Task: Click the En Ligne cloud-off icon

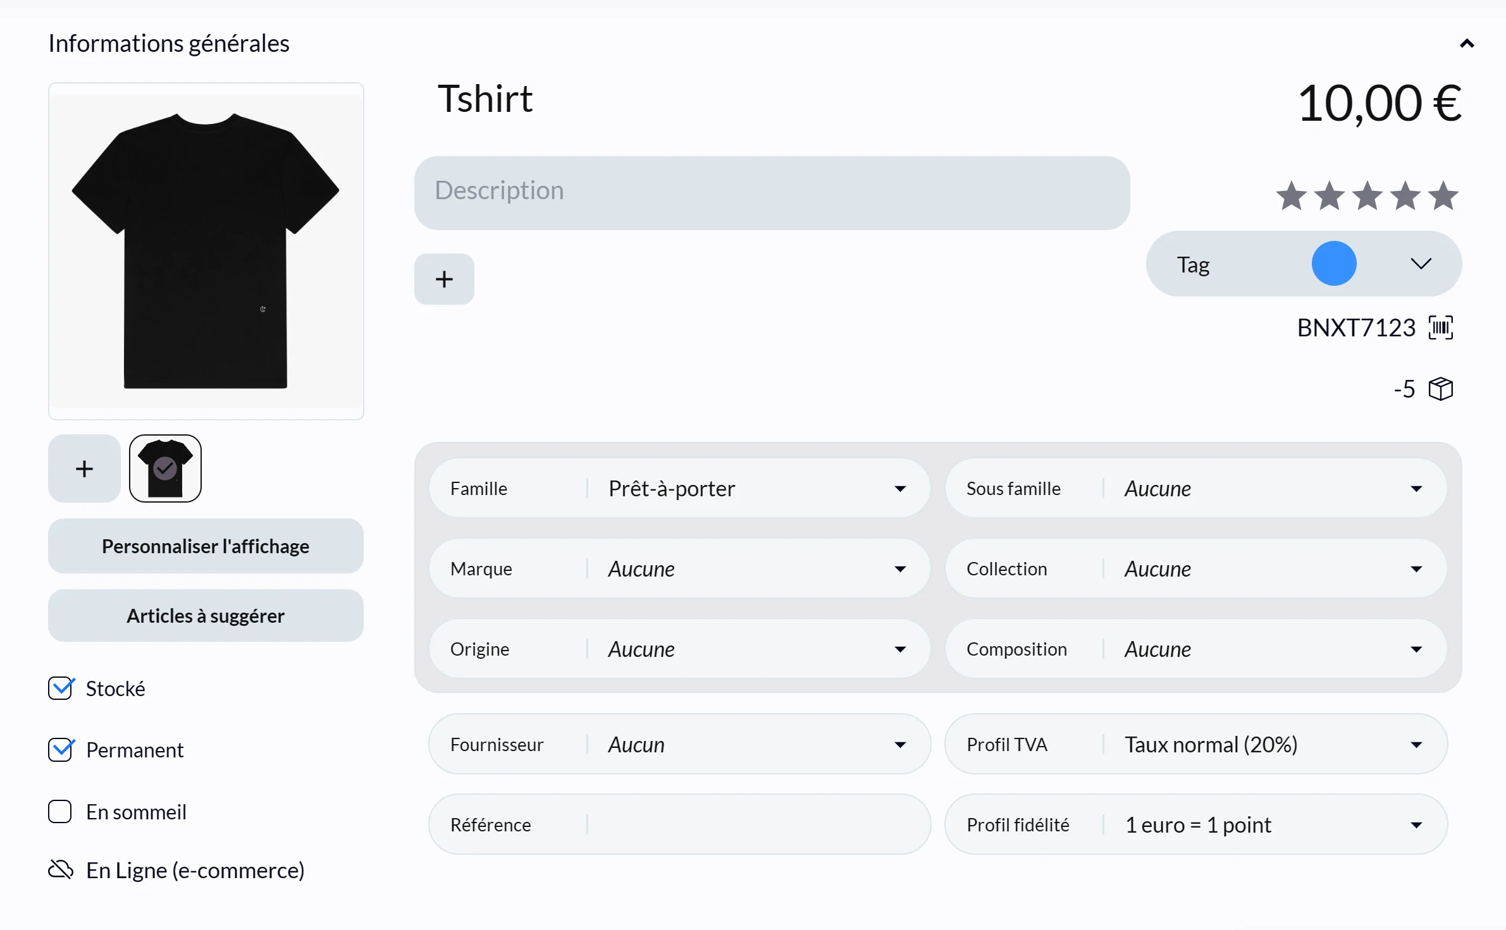Action: pyautogui.click(x=61, y=870)
